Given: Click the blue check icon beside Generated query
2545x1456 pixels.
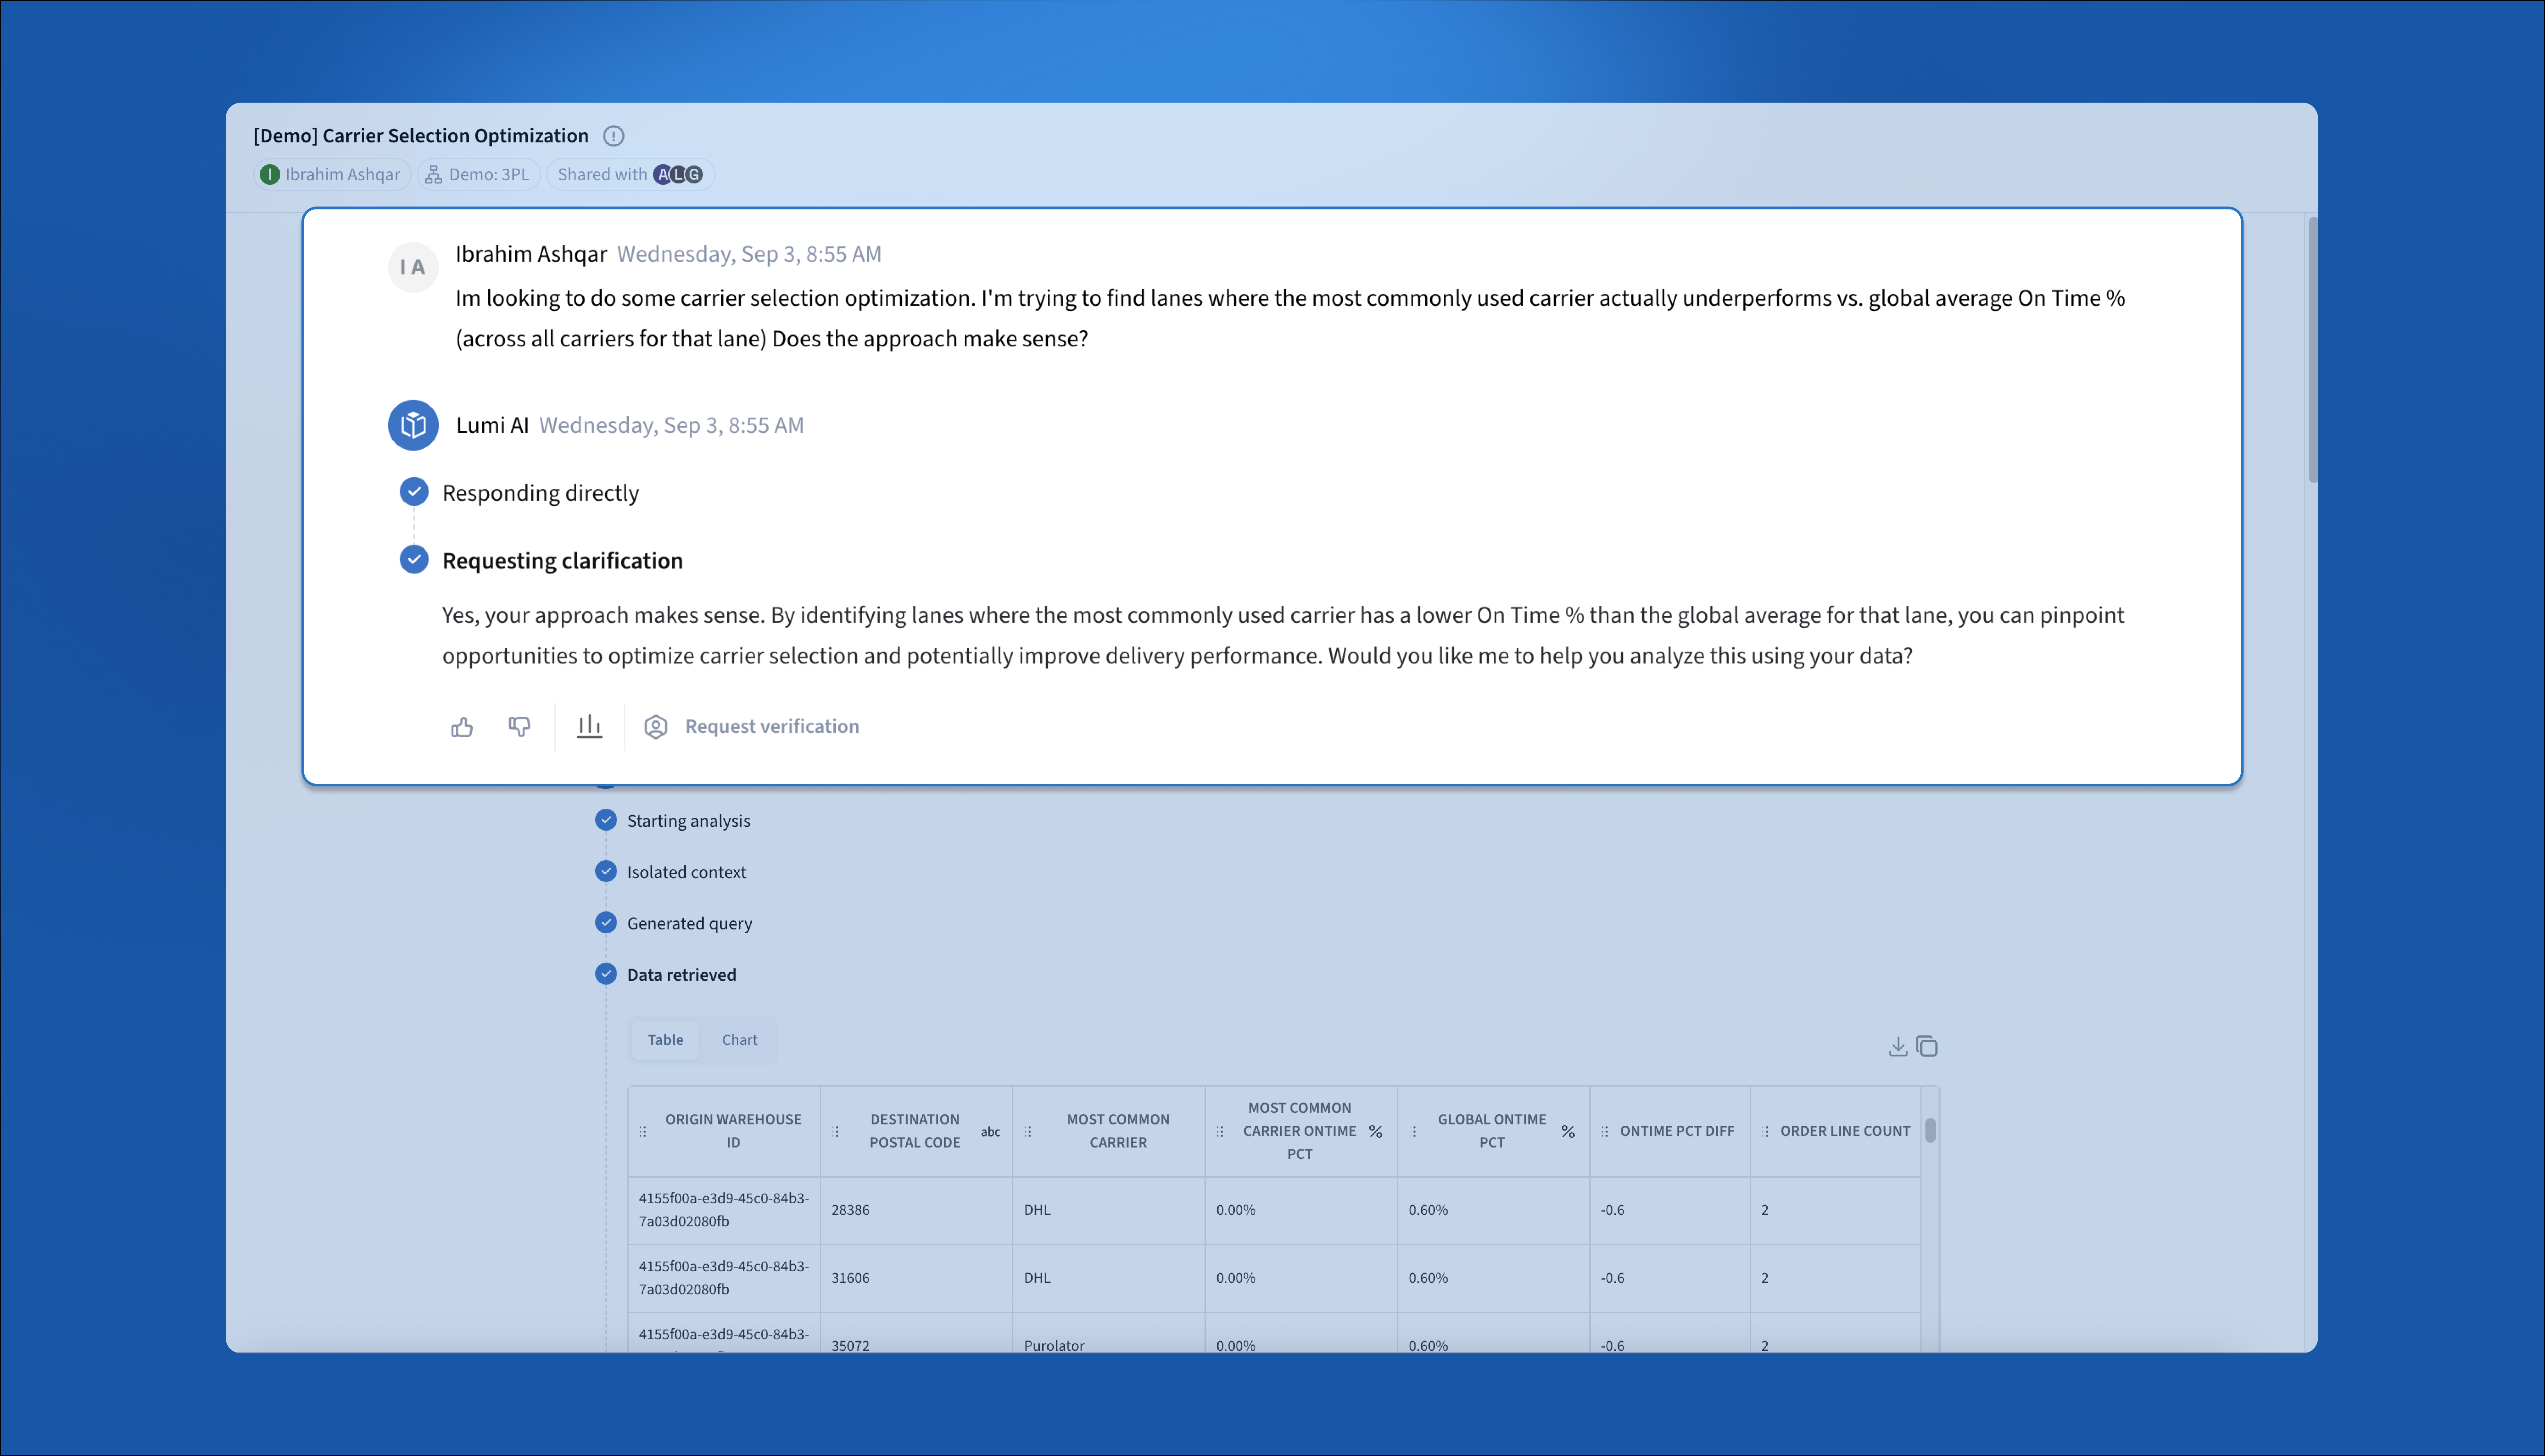Looking at the screenshot, I should point(606,923).
